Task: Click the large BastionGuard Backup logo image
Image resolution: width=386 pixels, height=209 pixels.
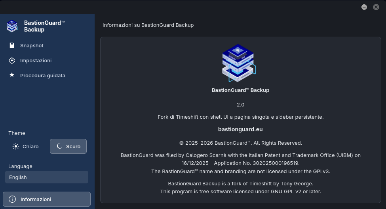Action: tap(239, 63)
